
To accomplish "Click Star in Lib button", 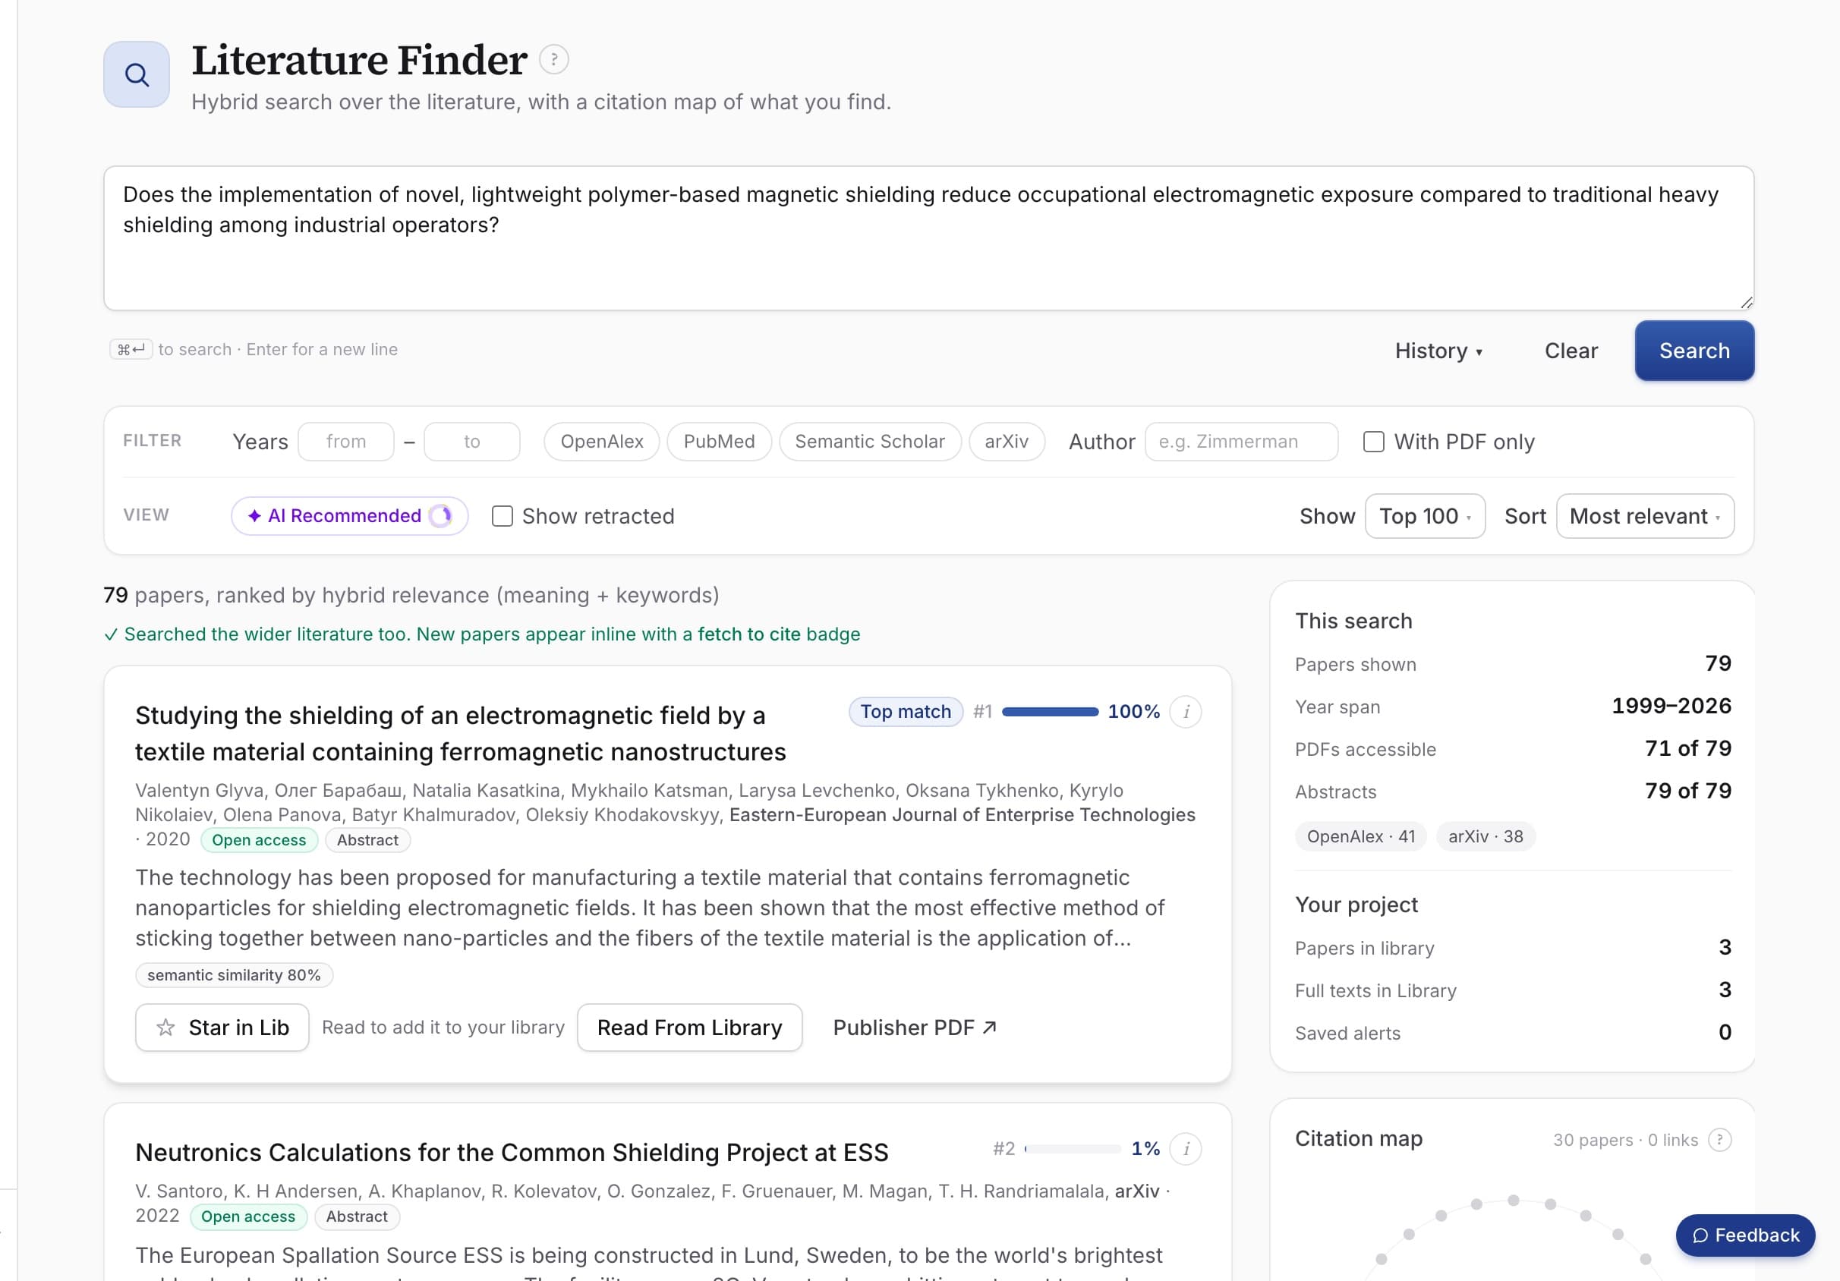I will [222, 1027].
